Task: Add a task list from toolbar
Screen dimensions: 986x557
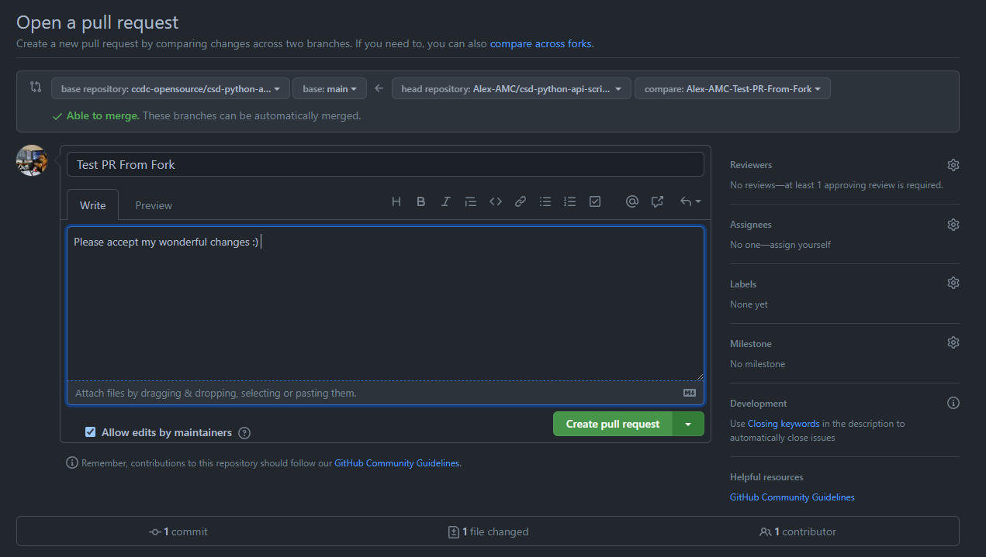Action: 595,201
